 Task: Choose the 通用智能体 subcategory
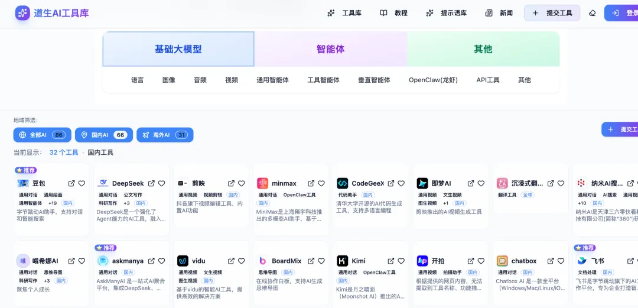[272, 80]
